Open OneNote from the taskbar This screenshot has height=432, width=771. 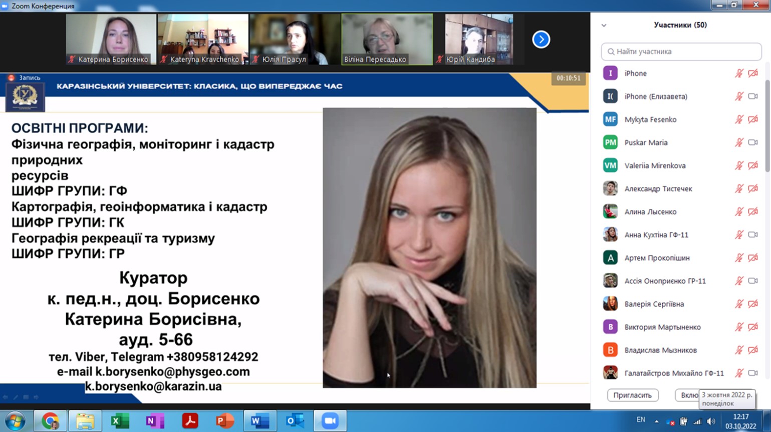[155, 421]
